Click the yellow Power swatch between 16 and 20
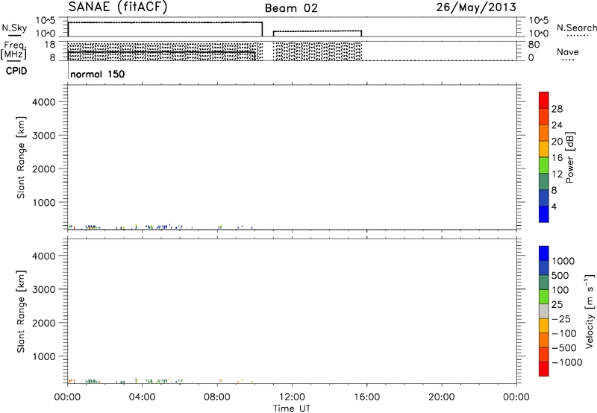This screenshot has height=413, width=597. pos(544,148)
